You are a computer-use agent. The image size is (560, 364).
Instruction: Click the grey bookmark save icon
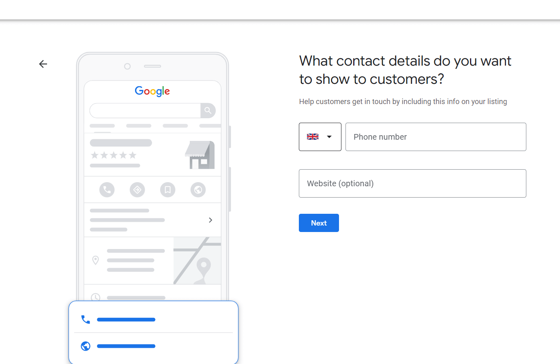(x=167, y=189)
